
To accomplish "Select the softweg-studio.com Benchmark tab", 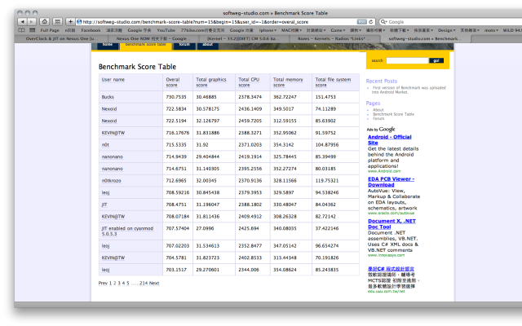I will tap(426, 39).
